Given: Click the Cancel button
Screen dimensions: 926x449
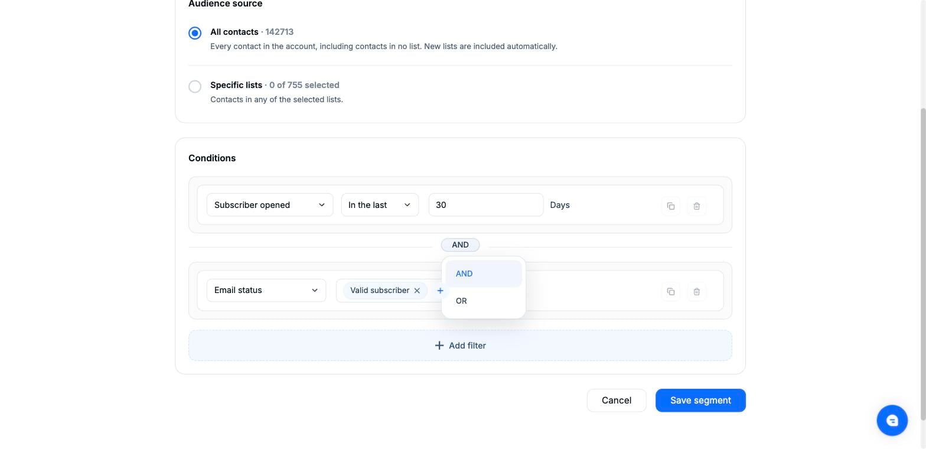Looking at the screenshot, I should click(617, 401).
